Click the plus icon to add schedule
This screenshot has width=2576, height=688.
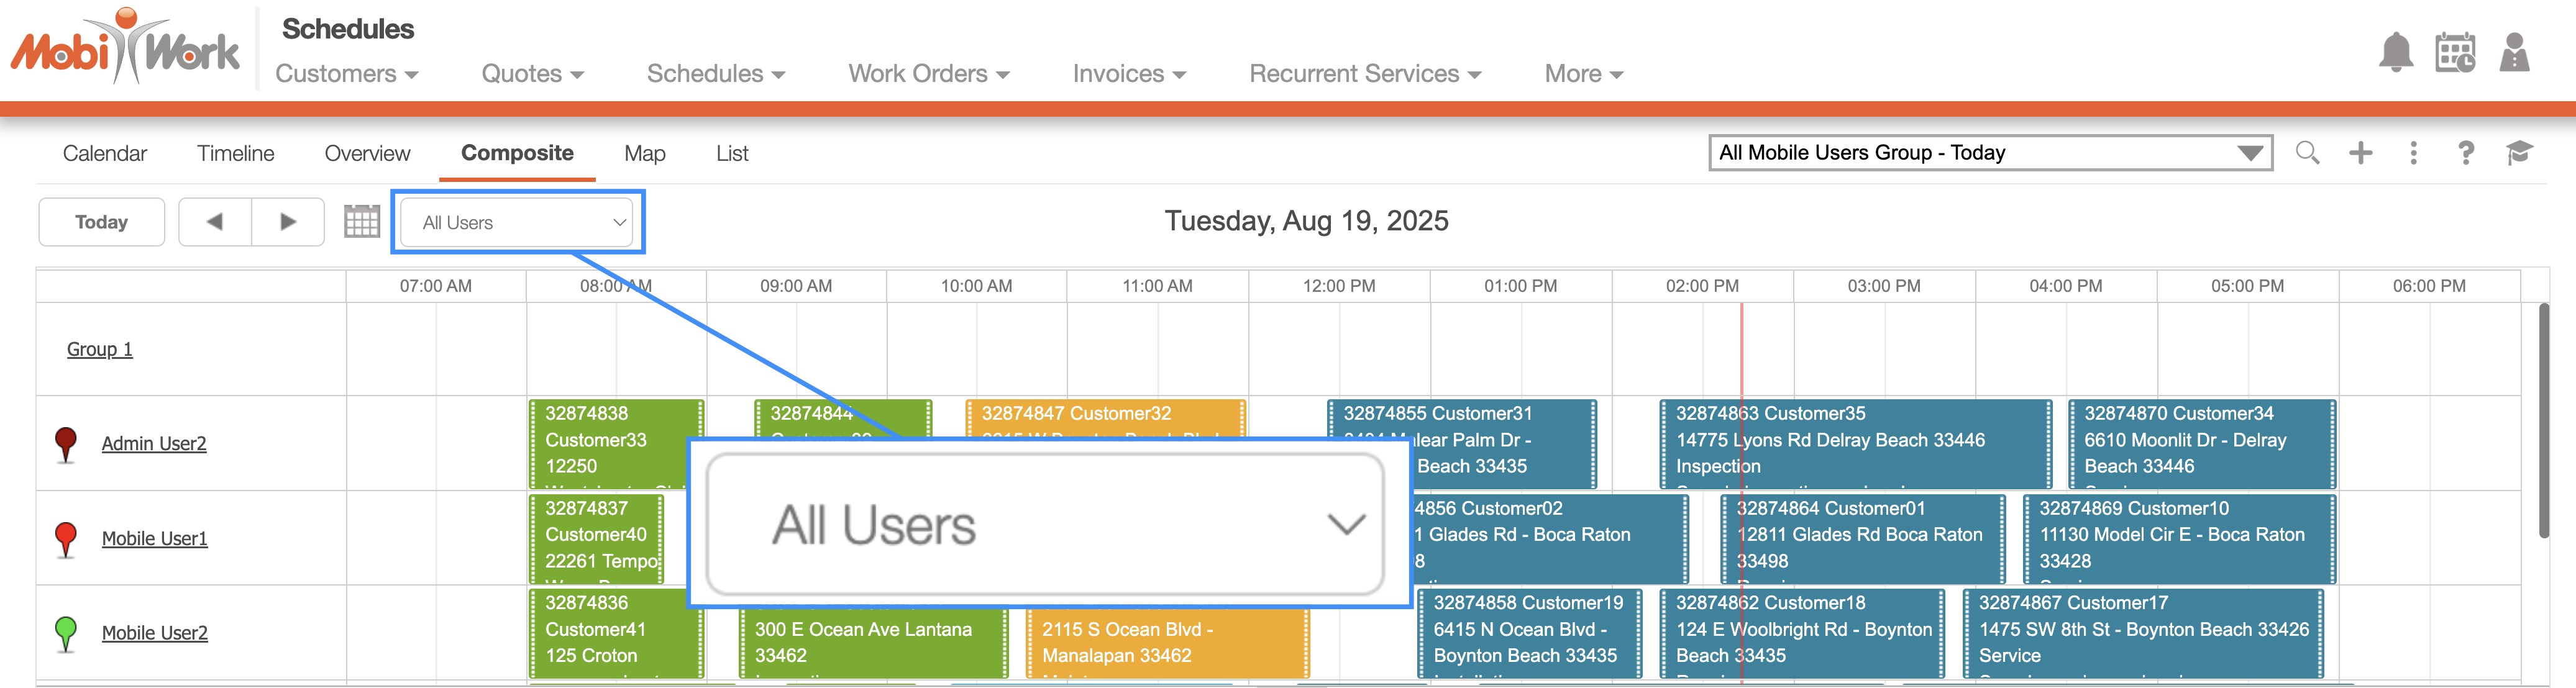[2360, 153]
